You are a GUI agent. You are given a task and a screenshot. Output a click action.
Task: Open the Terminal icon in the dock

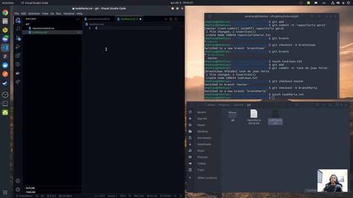[5, 103]
